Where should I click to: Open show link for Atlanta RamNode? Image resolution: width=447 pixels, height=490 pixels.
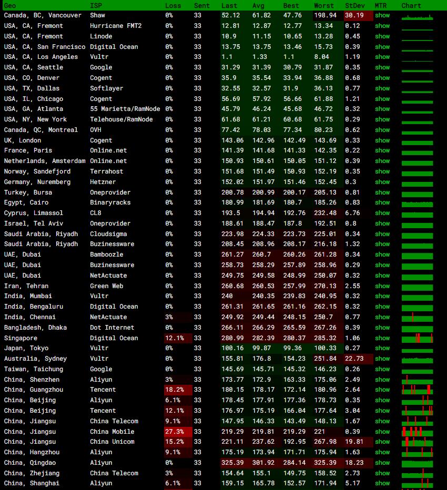coord(382,109)
